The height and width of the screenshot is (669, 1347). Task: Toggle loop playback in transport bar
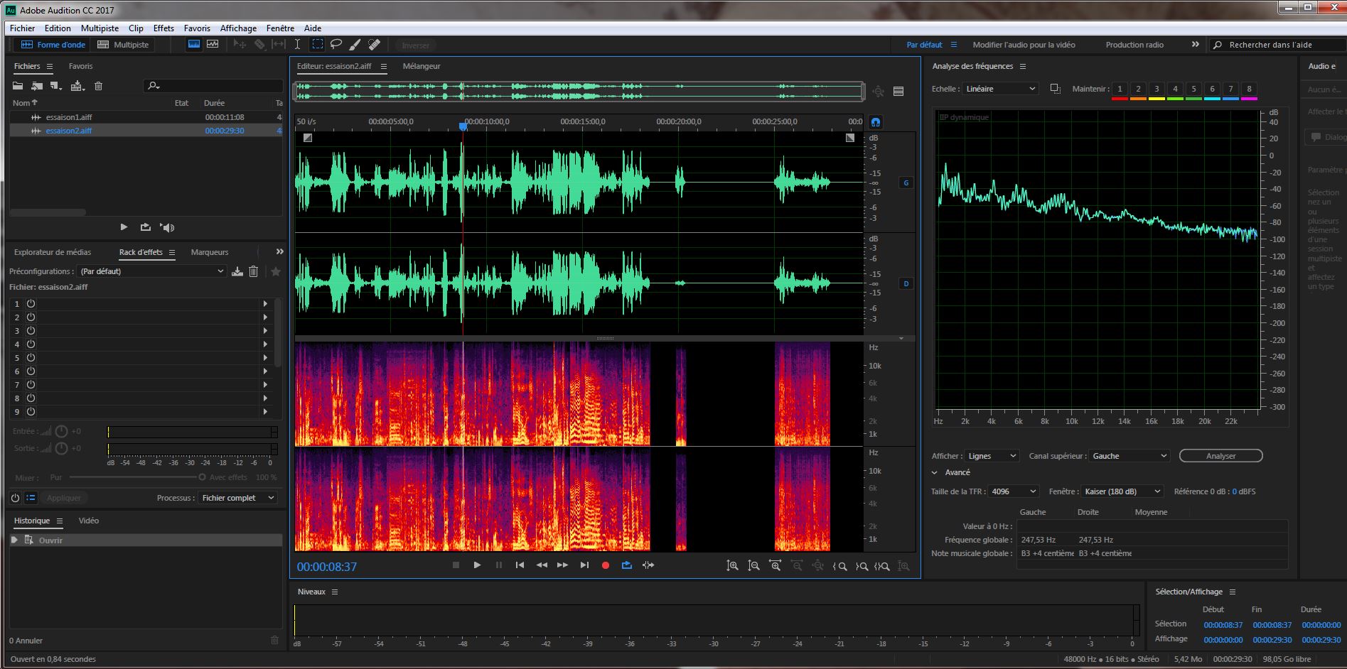click(x=626, y=565)
